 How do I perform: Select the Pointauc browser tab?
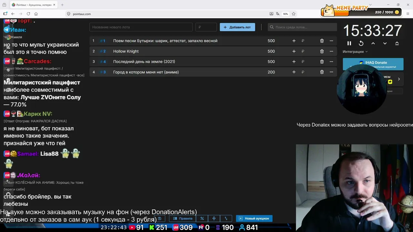pyautogui.click(x=34, y=5)
